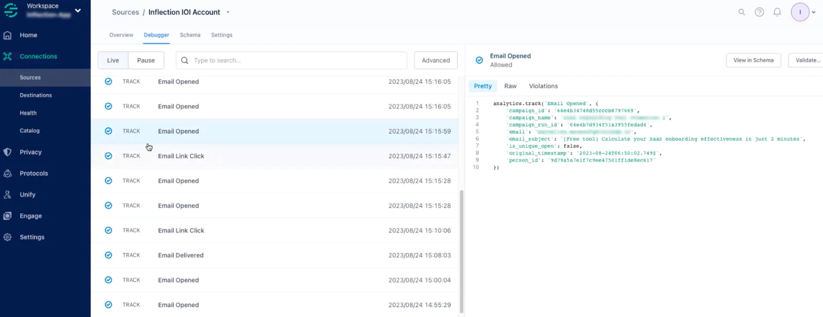Screen dimensions: 823x317
Task: Open notifications via the bell icon
Action: (x=777, y=12)
